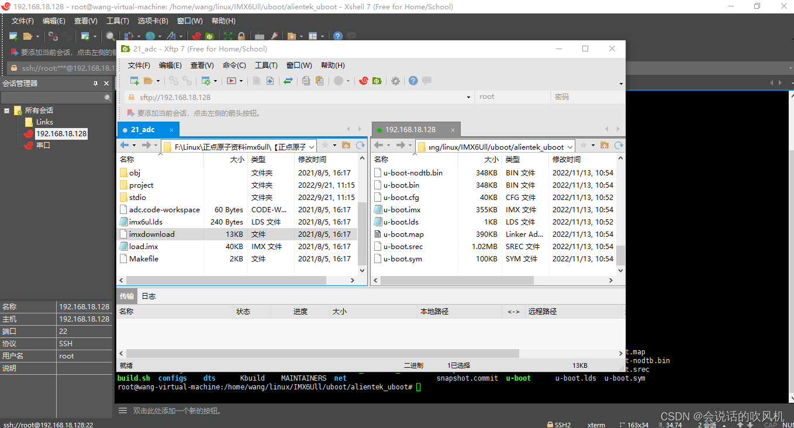Image resolution: width=794 pixels, height=428 pixels.
Task: Click the blue help icon in Xftp toolbar
Action: pyautogui.click(x=413, y=81)
